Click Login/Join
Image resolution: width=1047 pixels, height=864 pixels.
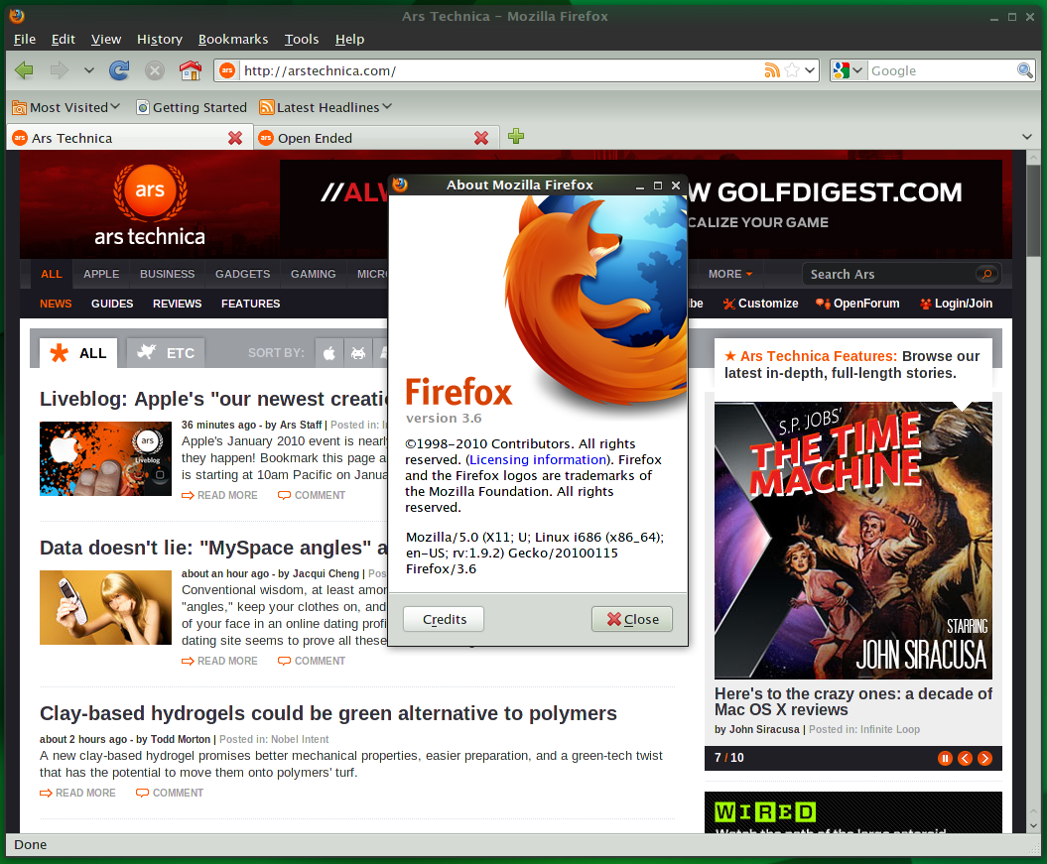click(x=956, y=304)
